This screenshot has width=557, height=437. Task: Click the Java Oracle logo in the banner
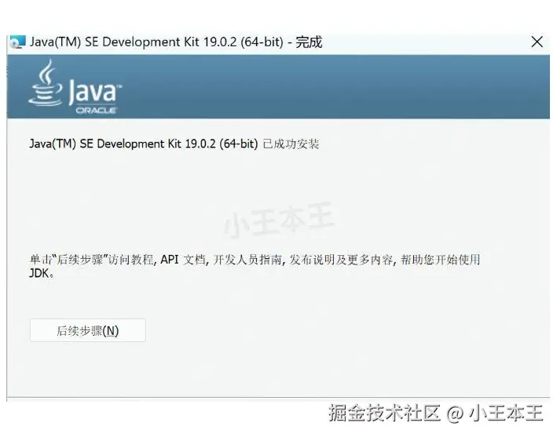75,87
